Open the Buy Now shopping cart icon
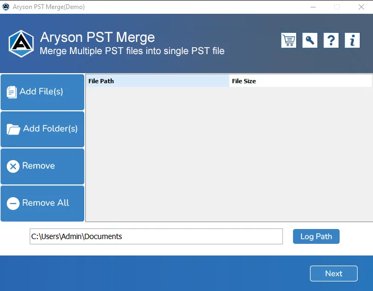373x291 pixels. 289,40
